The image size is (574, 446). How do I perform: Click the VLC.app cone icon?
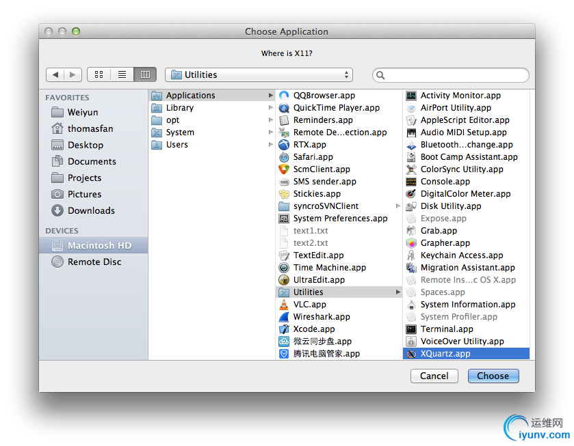pos(284,305)
